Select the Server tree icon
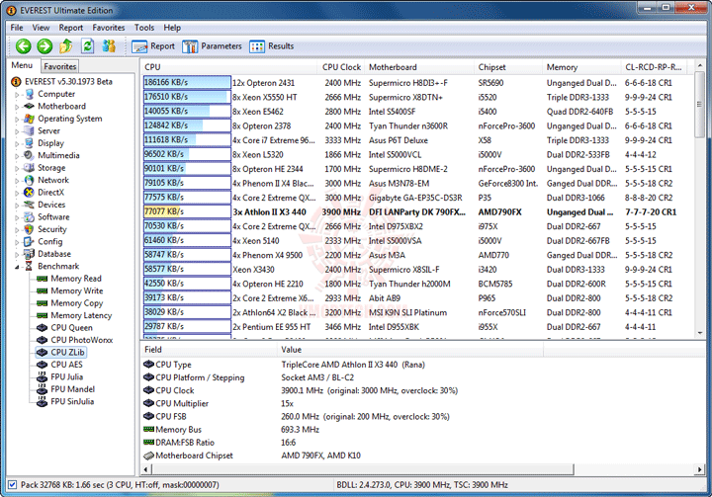This screenshot has width=712, height=497. click(30, 130)
